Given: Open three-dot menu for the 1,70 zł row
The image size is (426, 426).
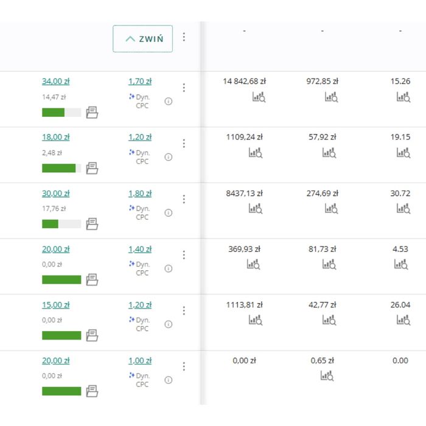Looking at the screenshot, I should click(x=184, y=88).
